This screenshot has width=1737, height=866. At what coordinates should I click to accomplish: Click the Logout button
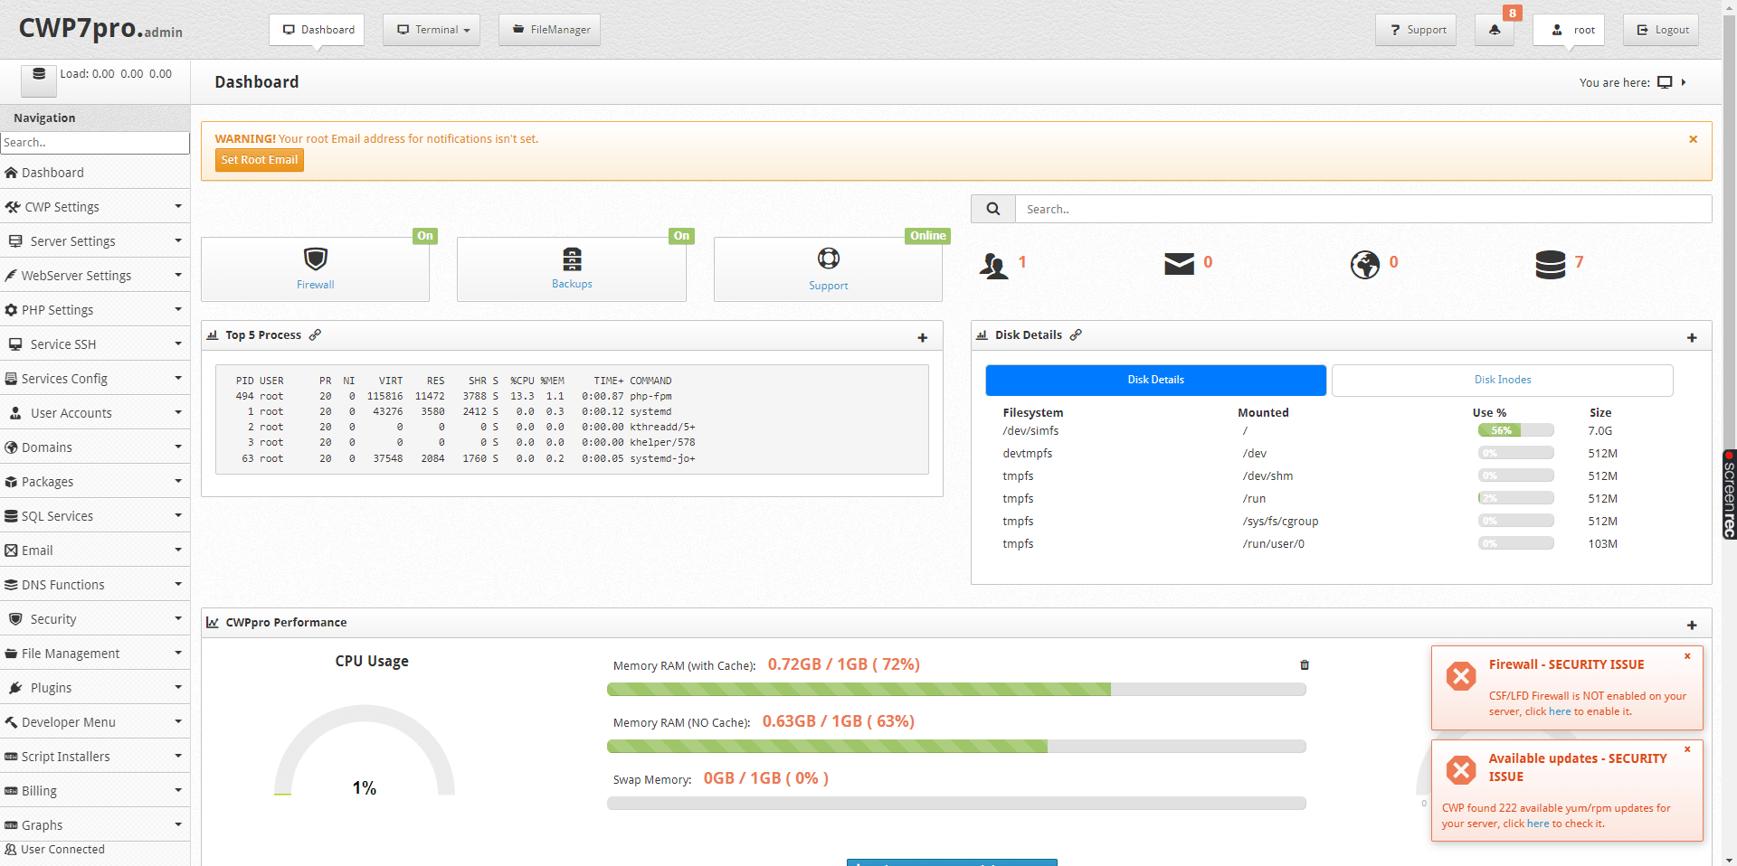[1661, 30]
